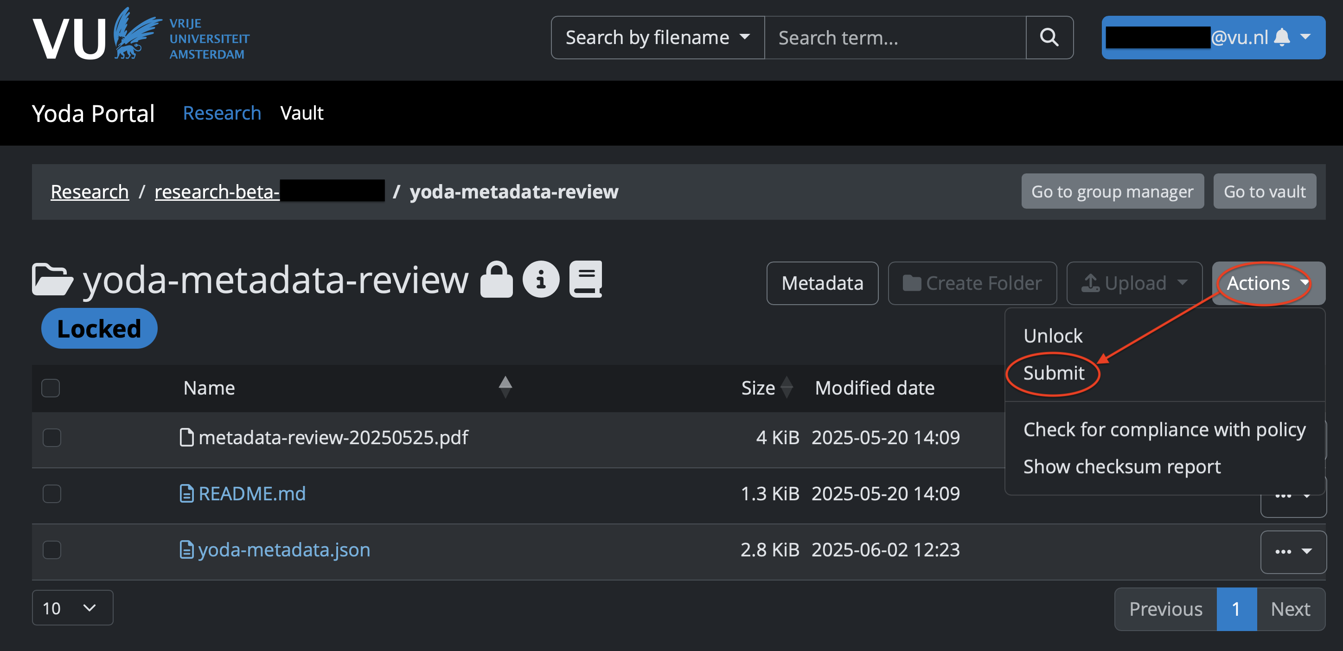1343x651 pixels.
Task: Click the Metadata button
Action: [x=822, y=283]
